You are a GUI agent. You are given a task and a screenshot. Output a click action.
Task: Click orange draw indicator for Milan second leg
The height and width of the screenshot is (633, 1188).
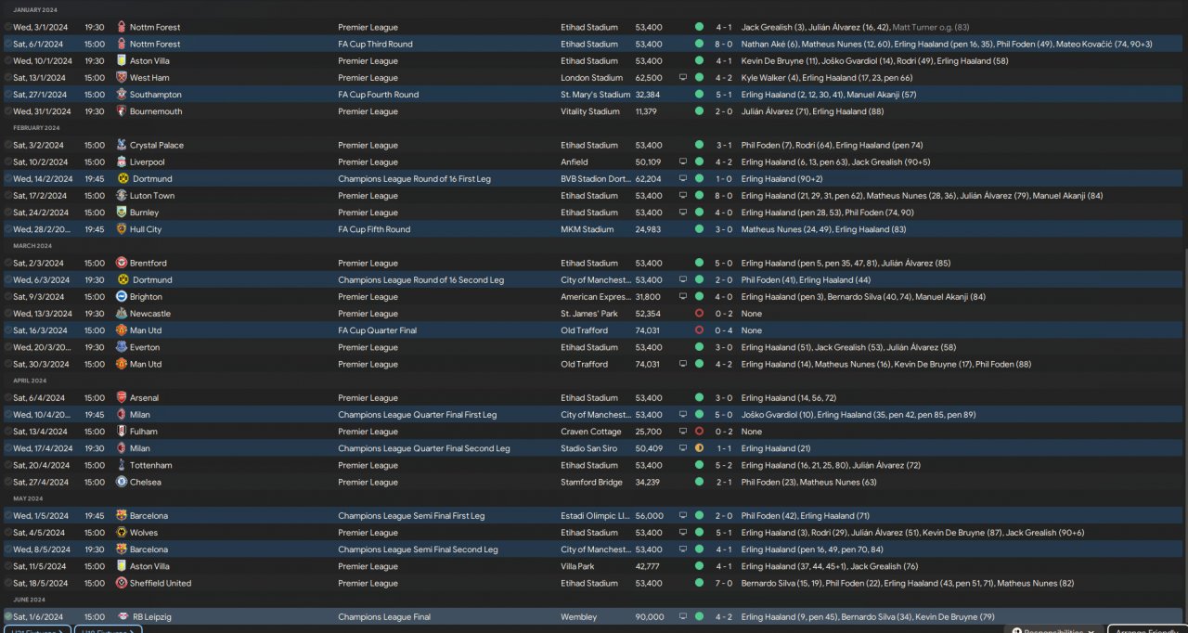(x=699, y=448)
